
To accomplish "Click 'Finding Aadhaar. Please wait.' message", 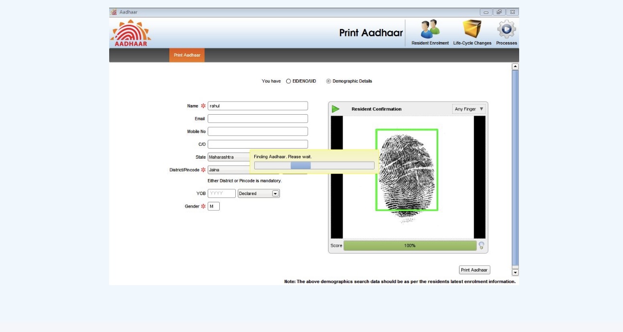I will coord(283,157).
